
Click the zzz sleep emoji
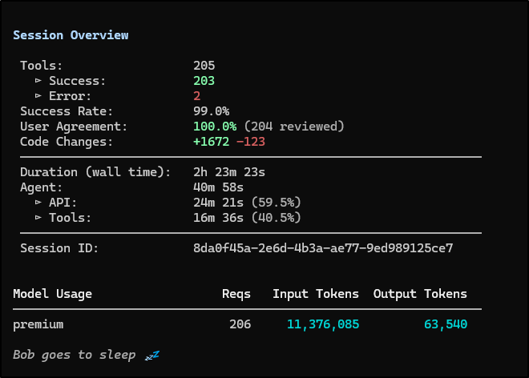(152, 356)
